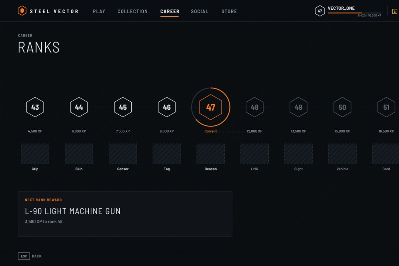This screenshot has width=399, height=266.
Task: Click the ESC Back button
Action: coord(30,256)
